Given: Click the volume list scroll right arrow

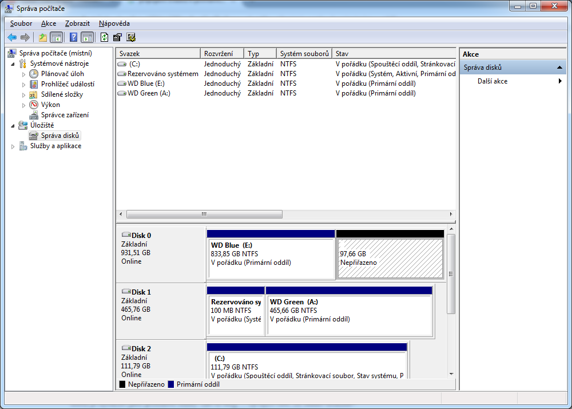Looking at the screenshot, I should coord(451,214).
